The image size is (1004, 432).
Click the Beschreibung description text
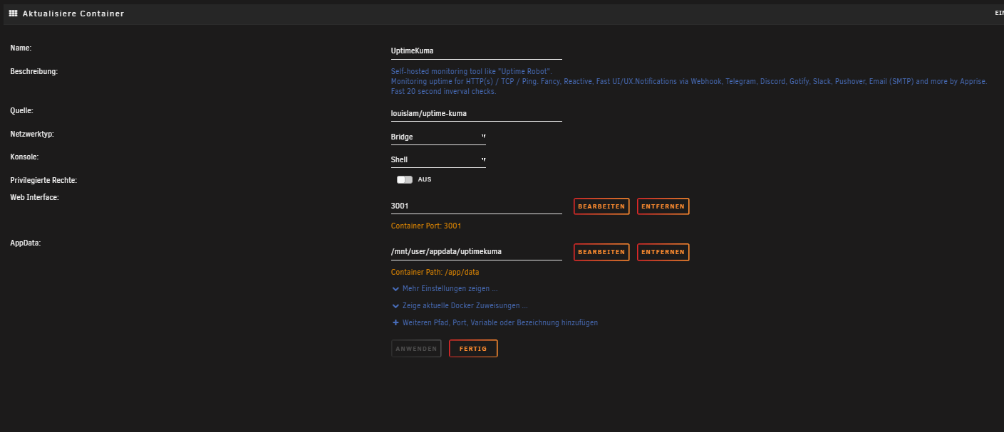(689, 81)
